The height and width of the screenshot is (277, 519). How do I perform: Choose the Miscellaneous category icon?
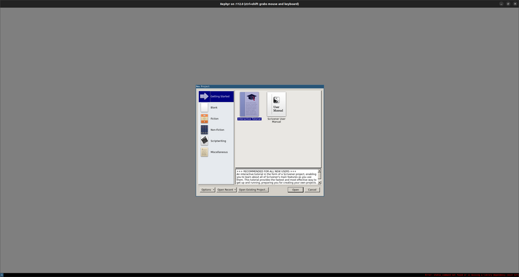point(204,152)
